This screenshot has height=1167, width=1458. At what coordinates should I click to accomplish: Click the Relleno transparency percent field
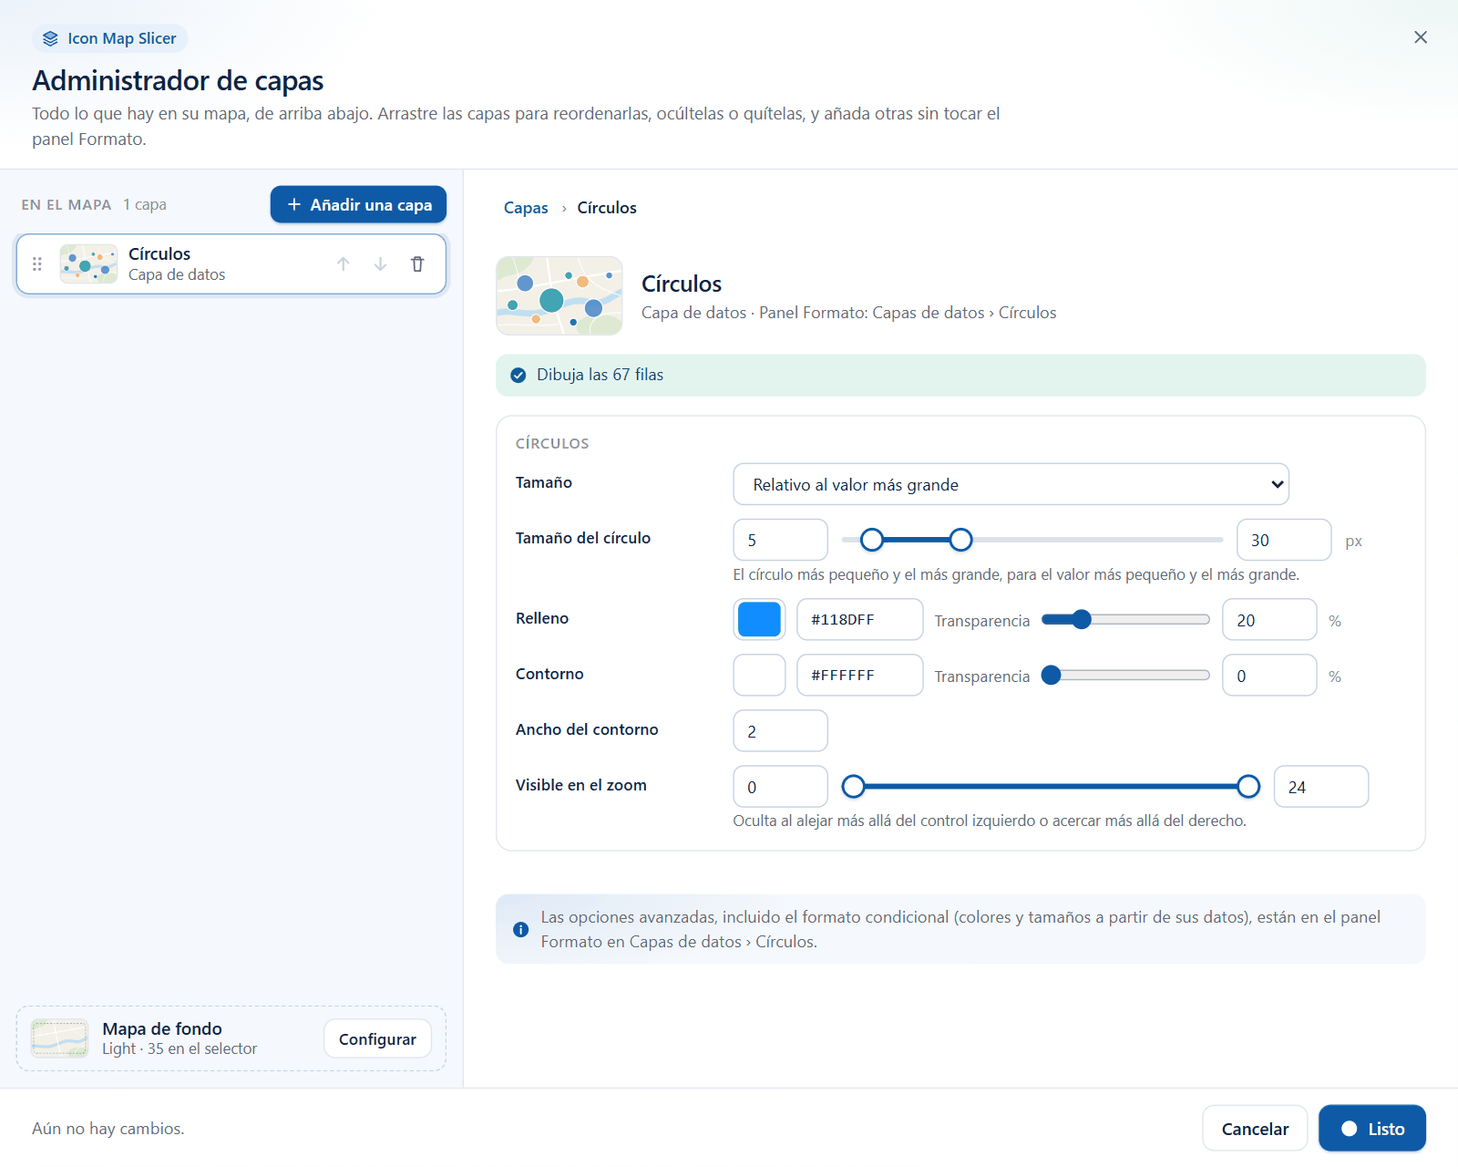pos(1269,620)
